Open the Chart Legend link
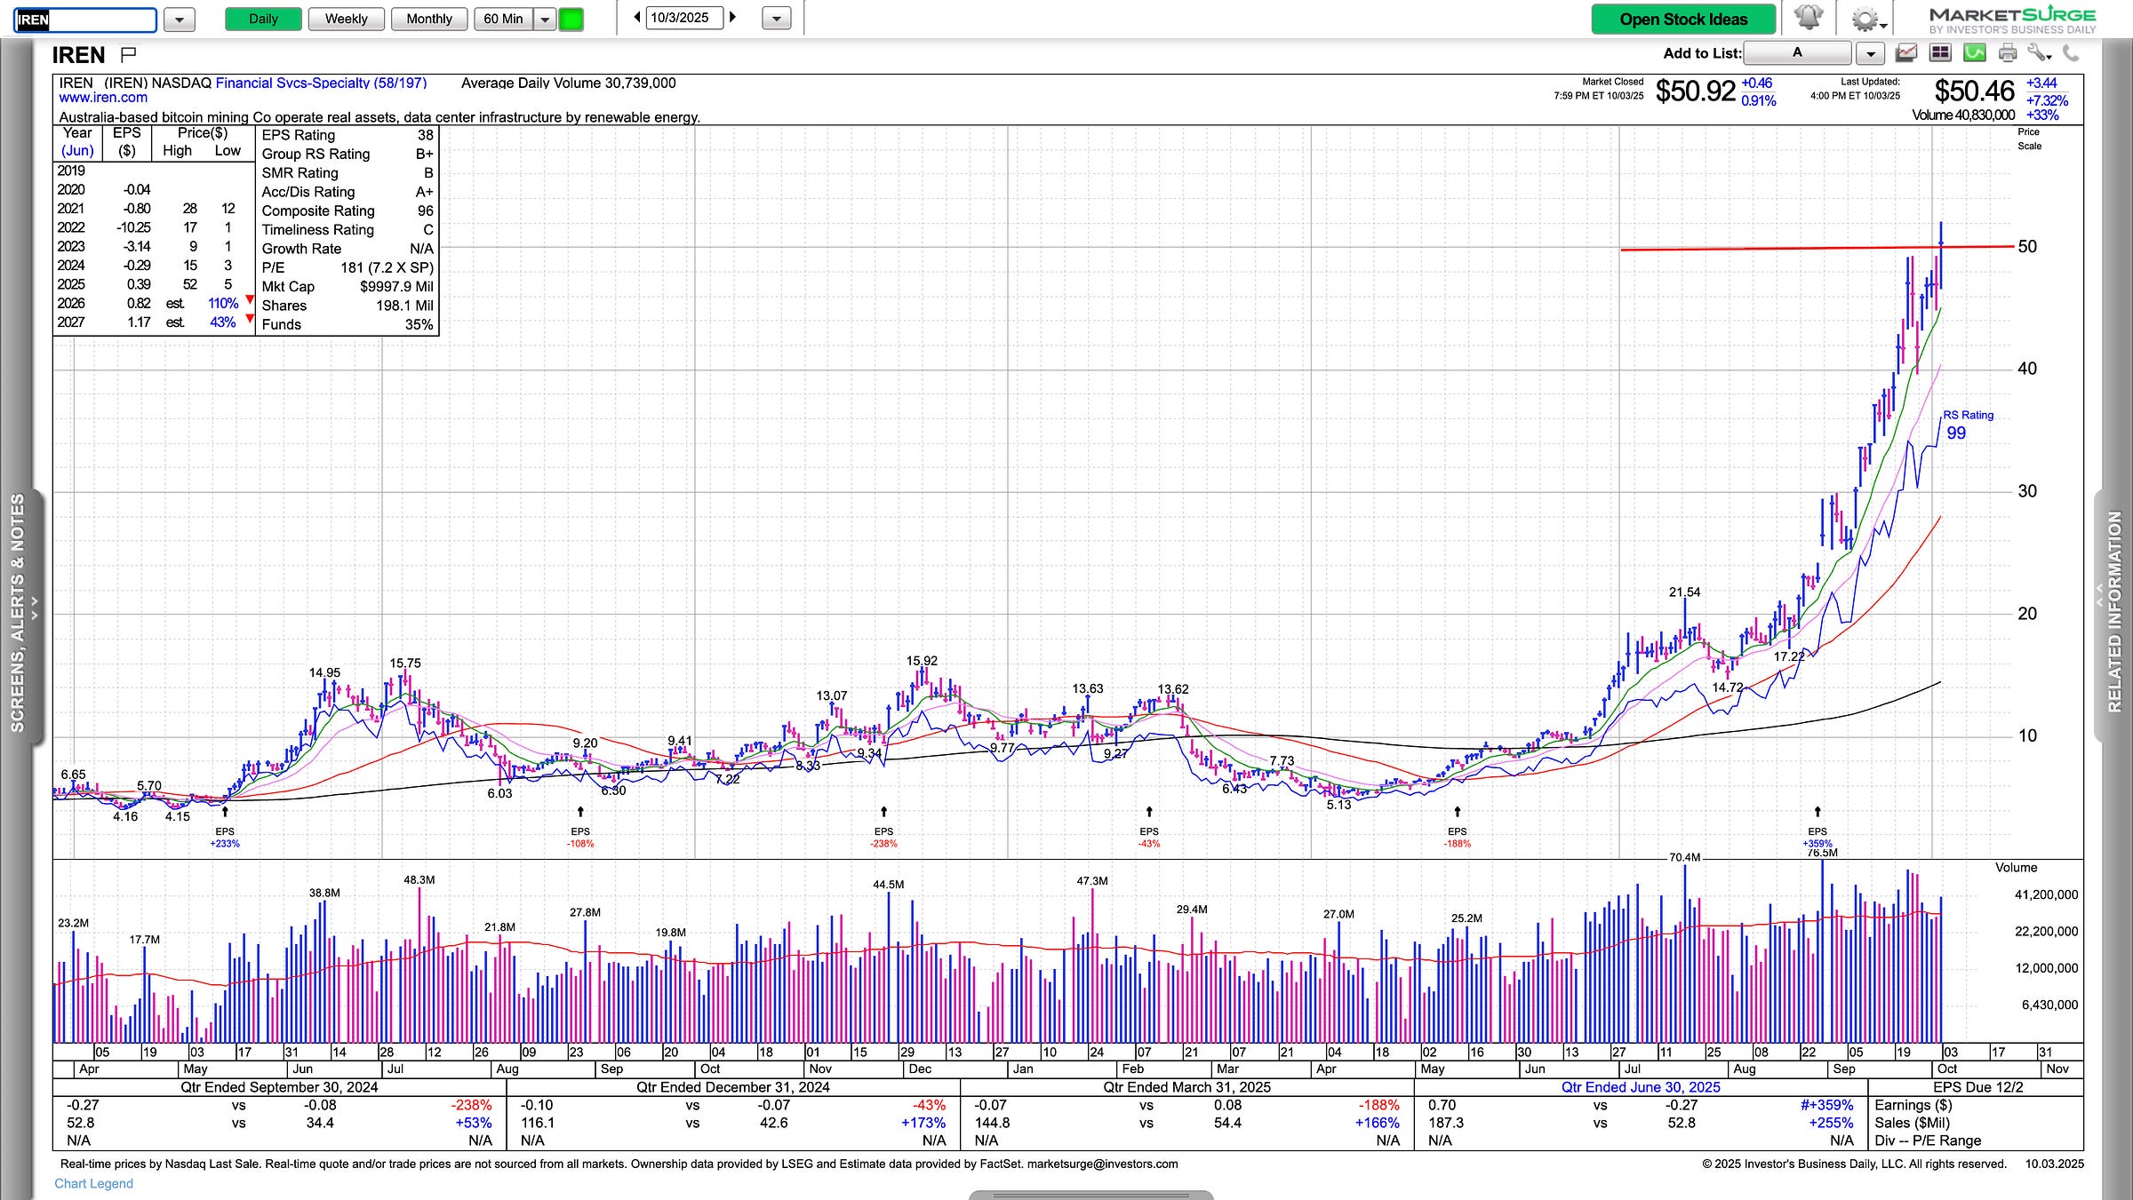 coord(93,1183)
